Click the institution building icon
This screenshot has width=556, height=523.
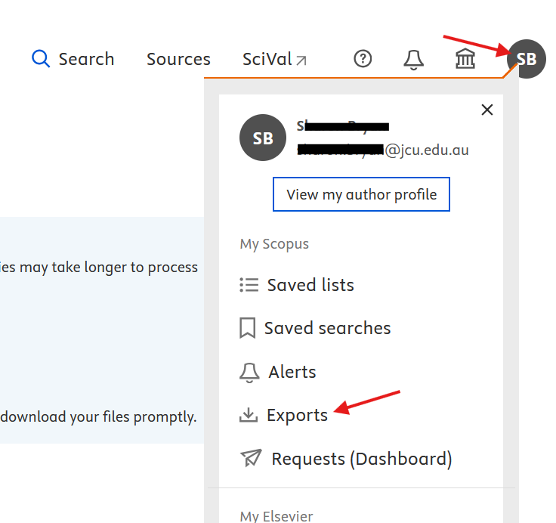coord(465,58)
